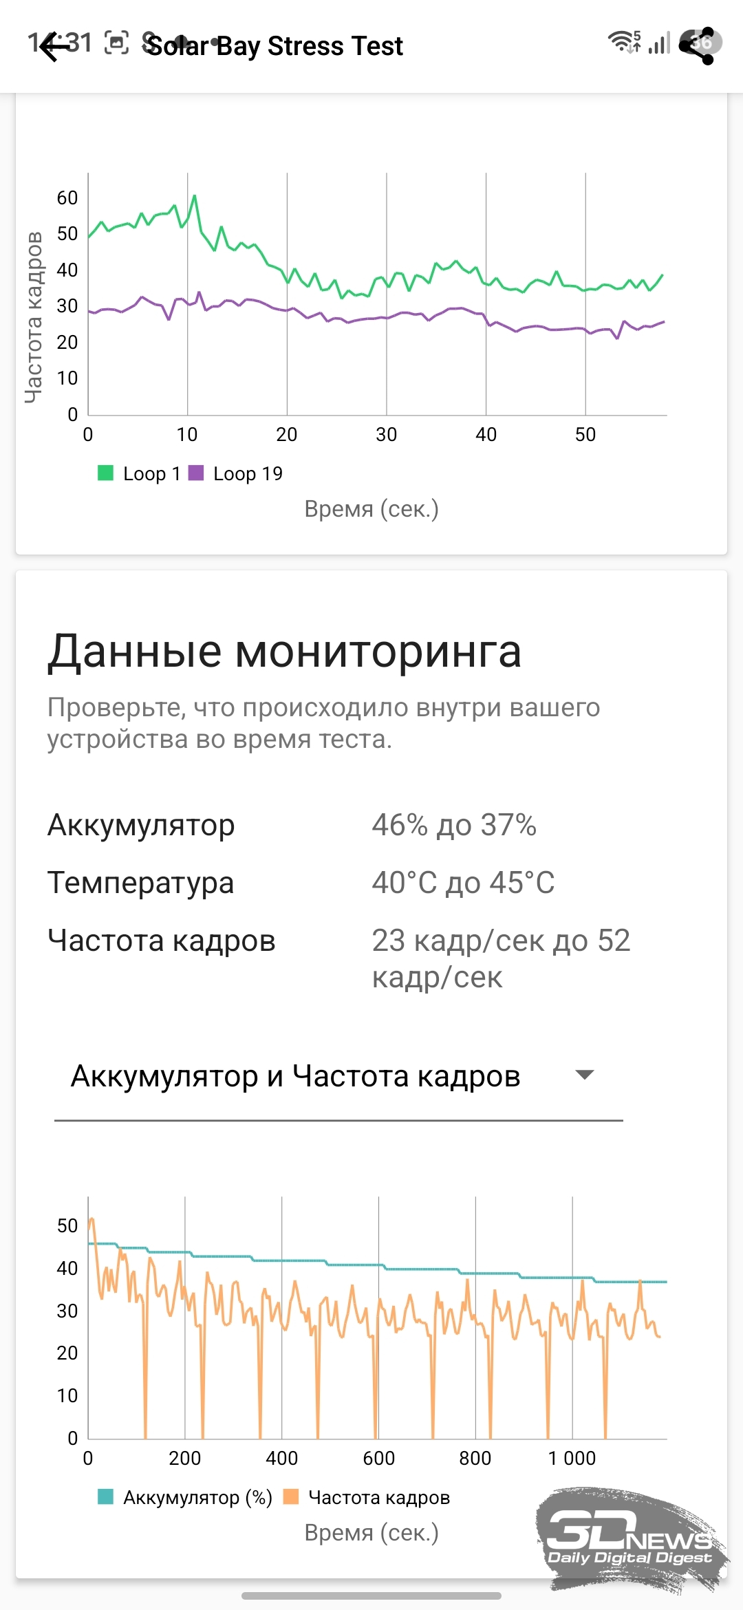Toggle the Loop 1 series legend label
The image size is (743, 1610).
(151, 473)
